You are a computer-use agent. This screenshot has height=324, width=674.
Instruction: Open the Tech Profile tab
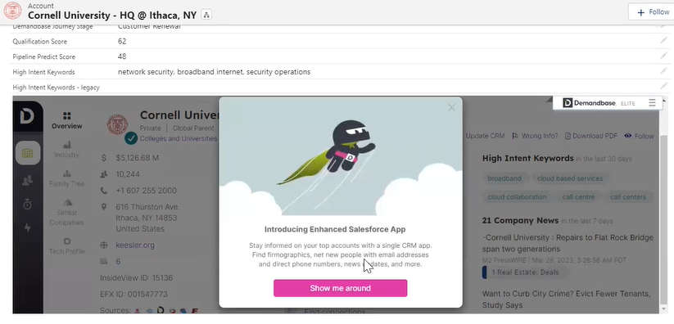[66, 246]
